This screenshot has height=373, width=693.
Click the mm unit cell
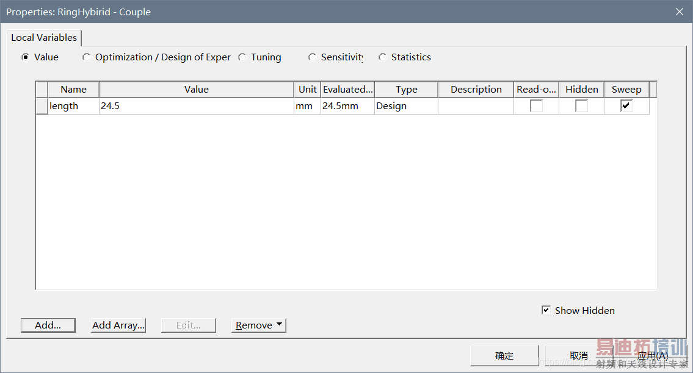[308, 106]
